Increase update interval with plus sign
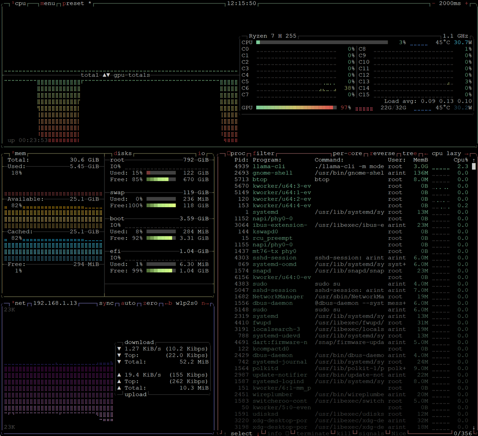 pos(466,4)
